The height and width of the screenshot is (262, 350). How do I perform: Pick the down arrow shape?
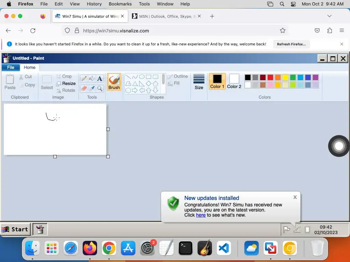pyautogui.click(x=156, y=90)
